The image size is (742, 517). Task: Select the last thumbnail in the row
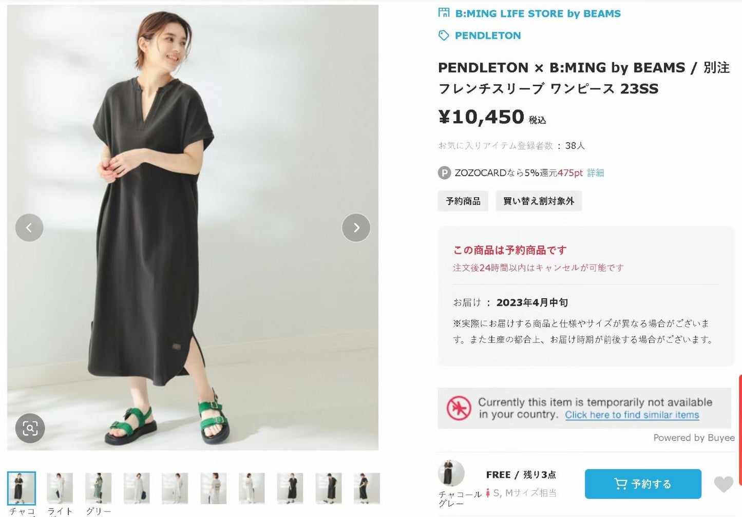point(367,488)
